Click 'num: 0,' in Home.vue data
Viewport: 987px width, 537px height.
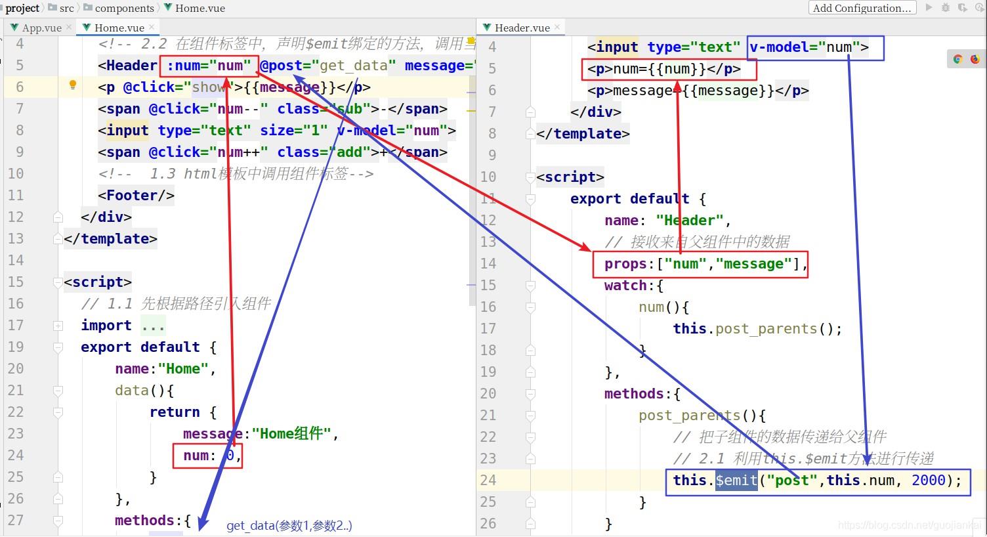(212, 456)
